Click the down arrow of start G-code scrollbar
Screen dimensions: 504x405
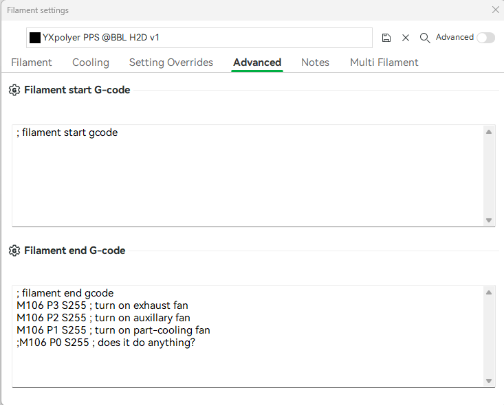point(489,220)
